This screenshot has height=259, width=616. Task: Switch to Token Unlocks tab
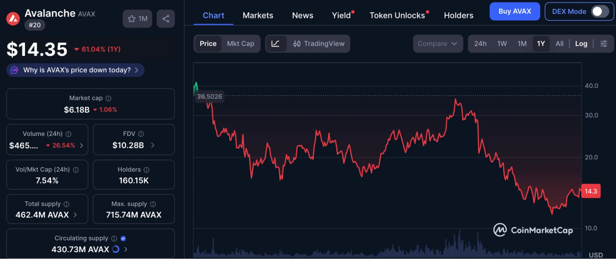pyautogui.click(x=397, y=15)
